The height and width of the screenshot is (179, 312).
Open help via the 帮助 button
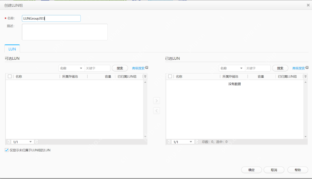297,170
